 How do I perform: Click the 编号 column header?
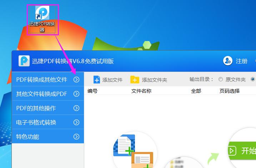[x=92, y=91]
